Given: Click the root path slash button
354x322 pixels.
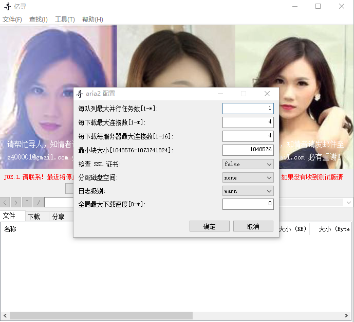Looking at the screenshot, I should coord(38,202).
